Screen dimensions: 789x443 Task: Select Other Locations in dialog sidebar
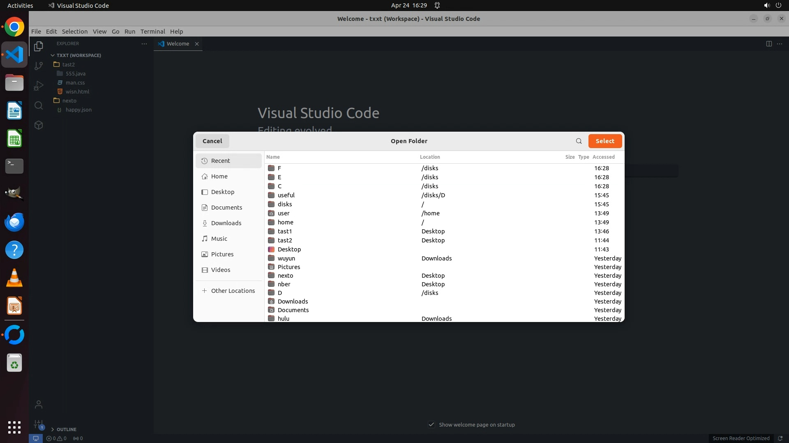tap(233, 290)
